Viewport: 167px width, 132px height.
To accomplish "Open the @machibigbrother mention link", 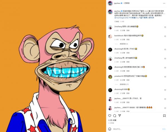I will pos(122,18).
